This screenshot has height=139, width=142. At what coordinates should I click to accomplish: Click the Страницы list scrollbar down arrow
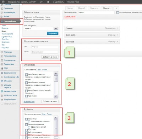(x=56, y=96)
